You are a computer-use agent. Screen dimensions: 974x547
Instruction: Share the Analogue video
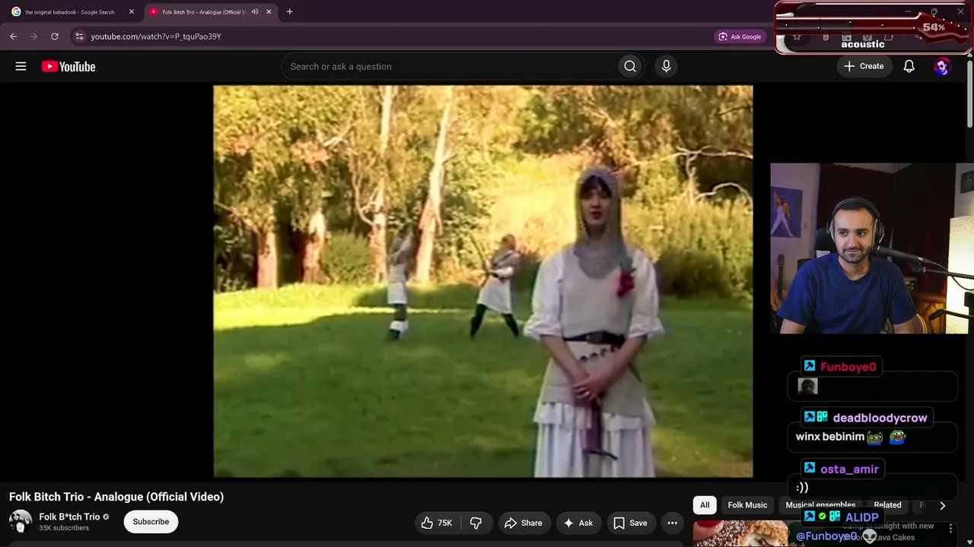click(524, 523)
